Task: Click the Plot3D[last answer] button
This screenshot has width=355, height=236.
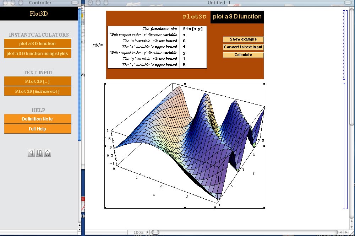Action: coord(37,91)
